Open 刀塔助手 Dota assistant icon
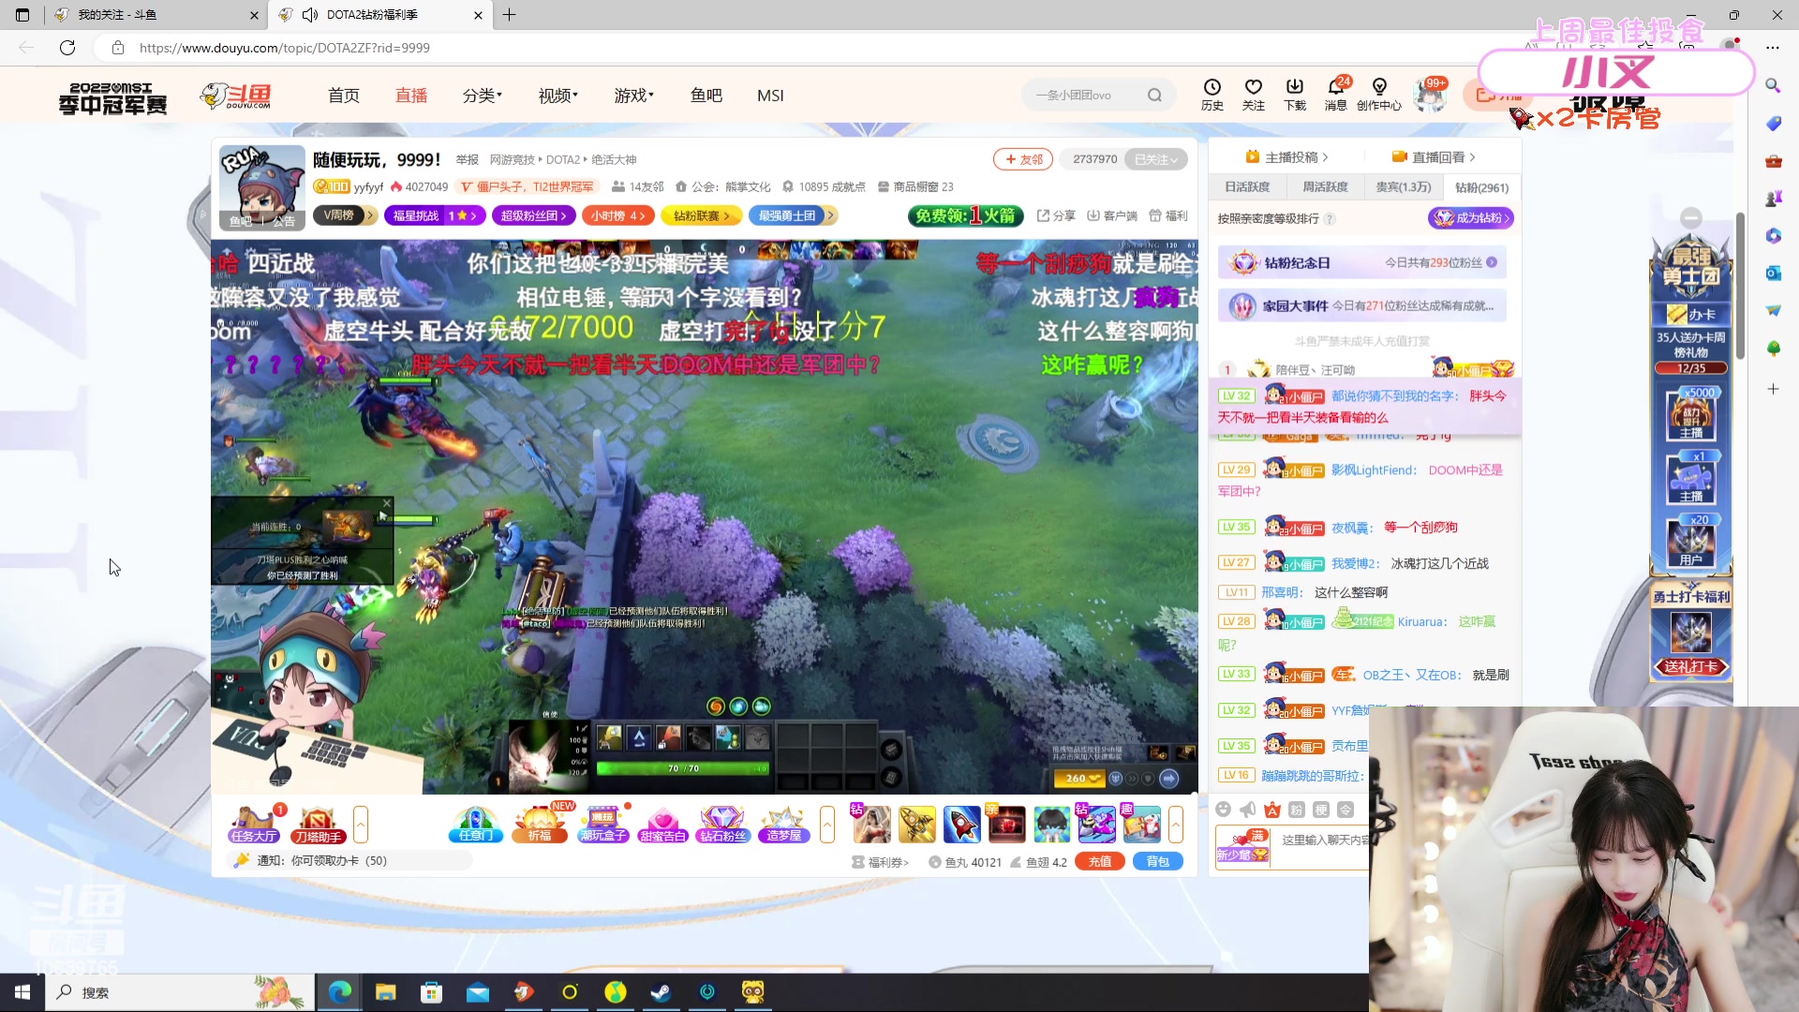Viewport: 1799px width, 1012px height. [318, 825]
